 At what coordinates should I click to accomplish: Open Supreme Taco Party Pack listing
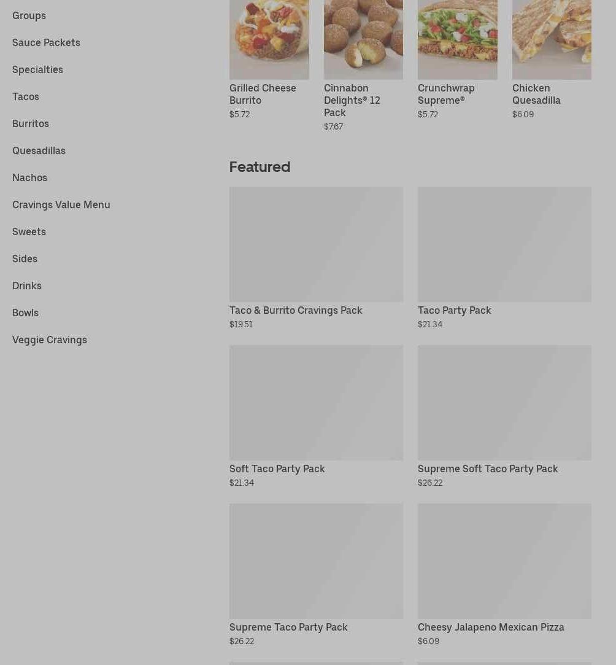pos(288,627)
